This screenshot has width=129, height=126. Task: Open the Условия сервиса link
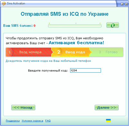pyautogui.click(x=32, y=121)
